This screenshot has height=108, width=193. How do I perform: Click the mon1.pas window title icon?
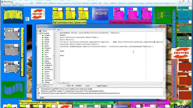tap(38, 26)
